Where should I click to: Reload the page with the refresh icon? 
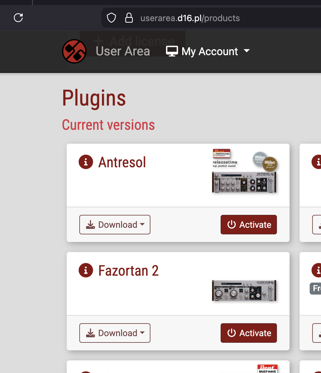point(19,18)
